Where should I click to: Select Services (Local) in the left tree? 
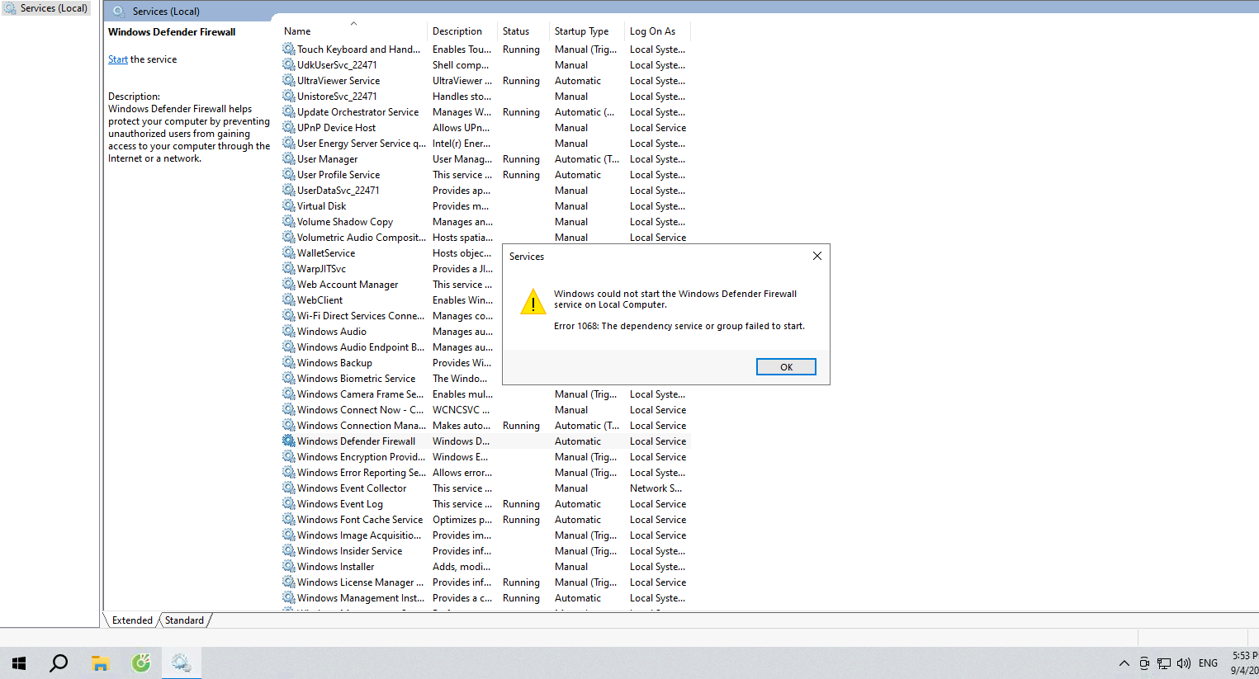pos(46,8)
